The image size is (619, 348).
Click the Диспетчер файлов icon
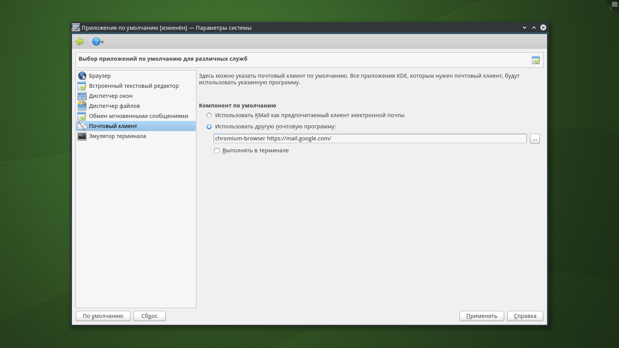pyautogui.click(x=82, y=106)
